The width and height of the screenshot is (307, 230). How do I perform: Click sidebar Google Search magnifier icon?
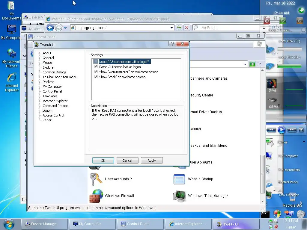[x=303, y=30]
